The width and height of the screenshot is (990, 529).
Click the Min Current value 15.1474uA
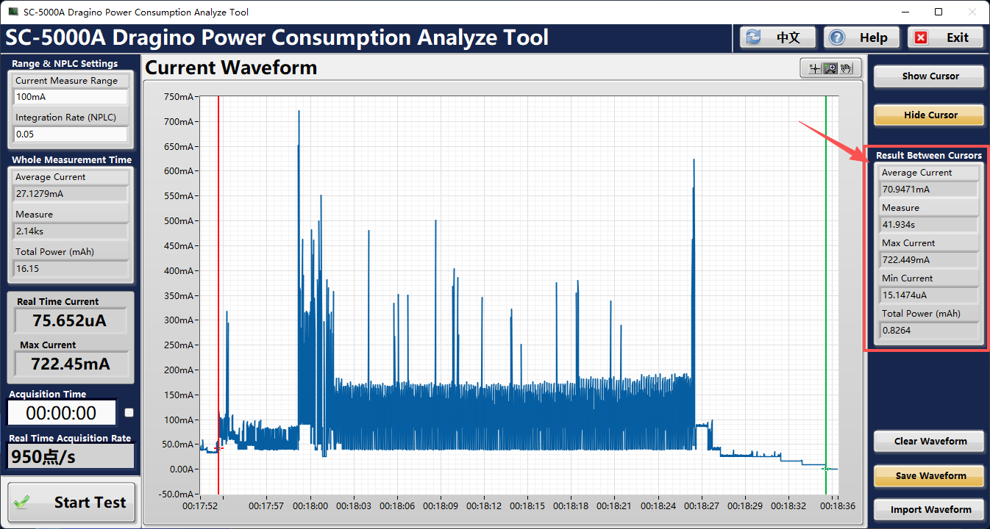click(930, 295)
